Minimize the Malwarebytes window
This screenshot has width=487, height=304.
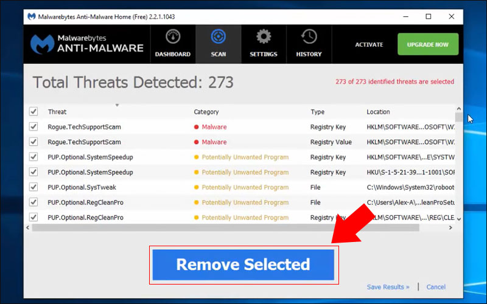405,16
